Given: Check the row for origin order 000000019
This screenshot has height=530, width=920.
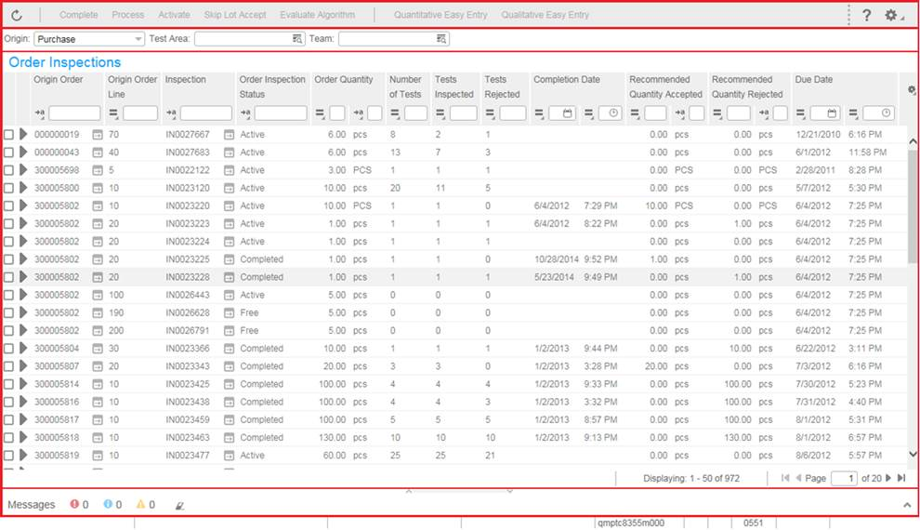Looking at the screenshot, I should tap(9, 135).
